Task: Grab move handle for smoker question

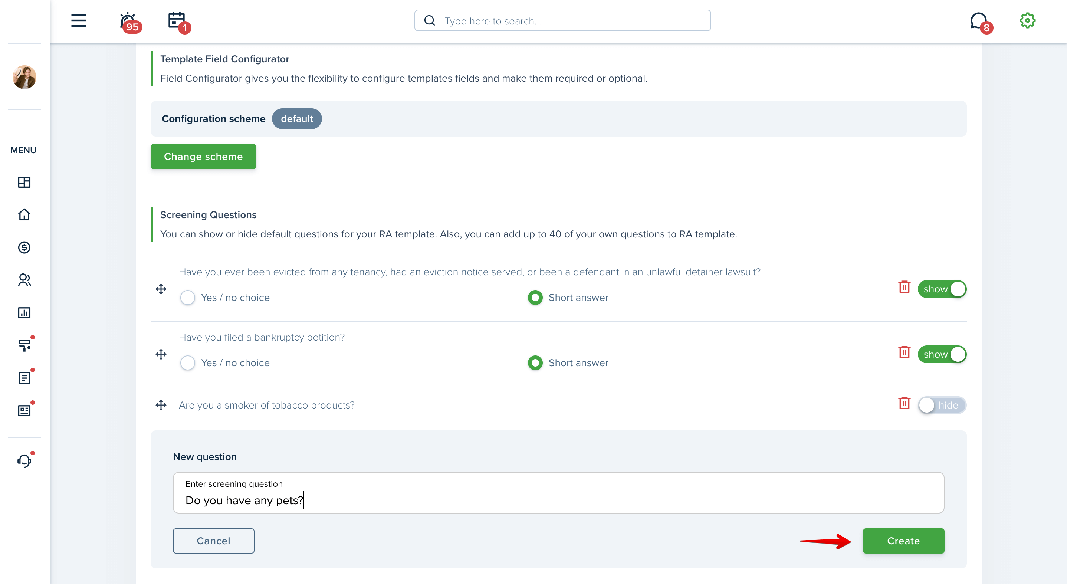Action: click(161, 405)
